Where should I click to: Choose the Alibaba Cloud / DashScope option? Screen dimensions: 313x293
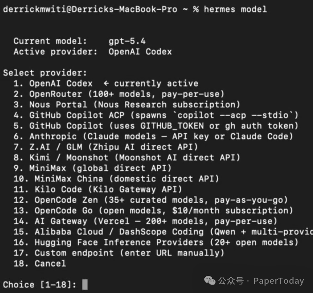tap(166, 232)
